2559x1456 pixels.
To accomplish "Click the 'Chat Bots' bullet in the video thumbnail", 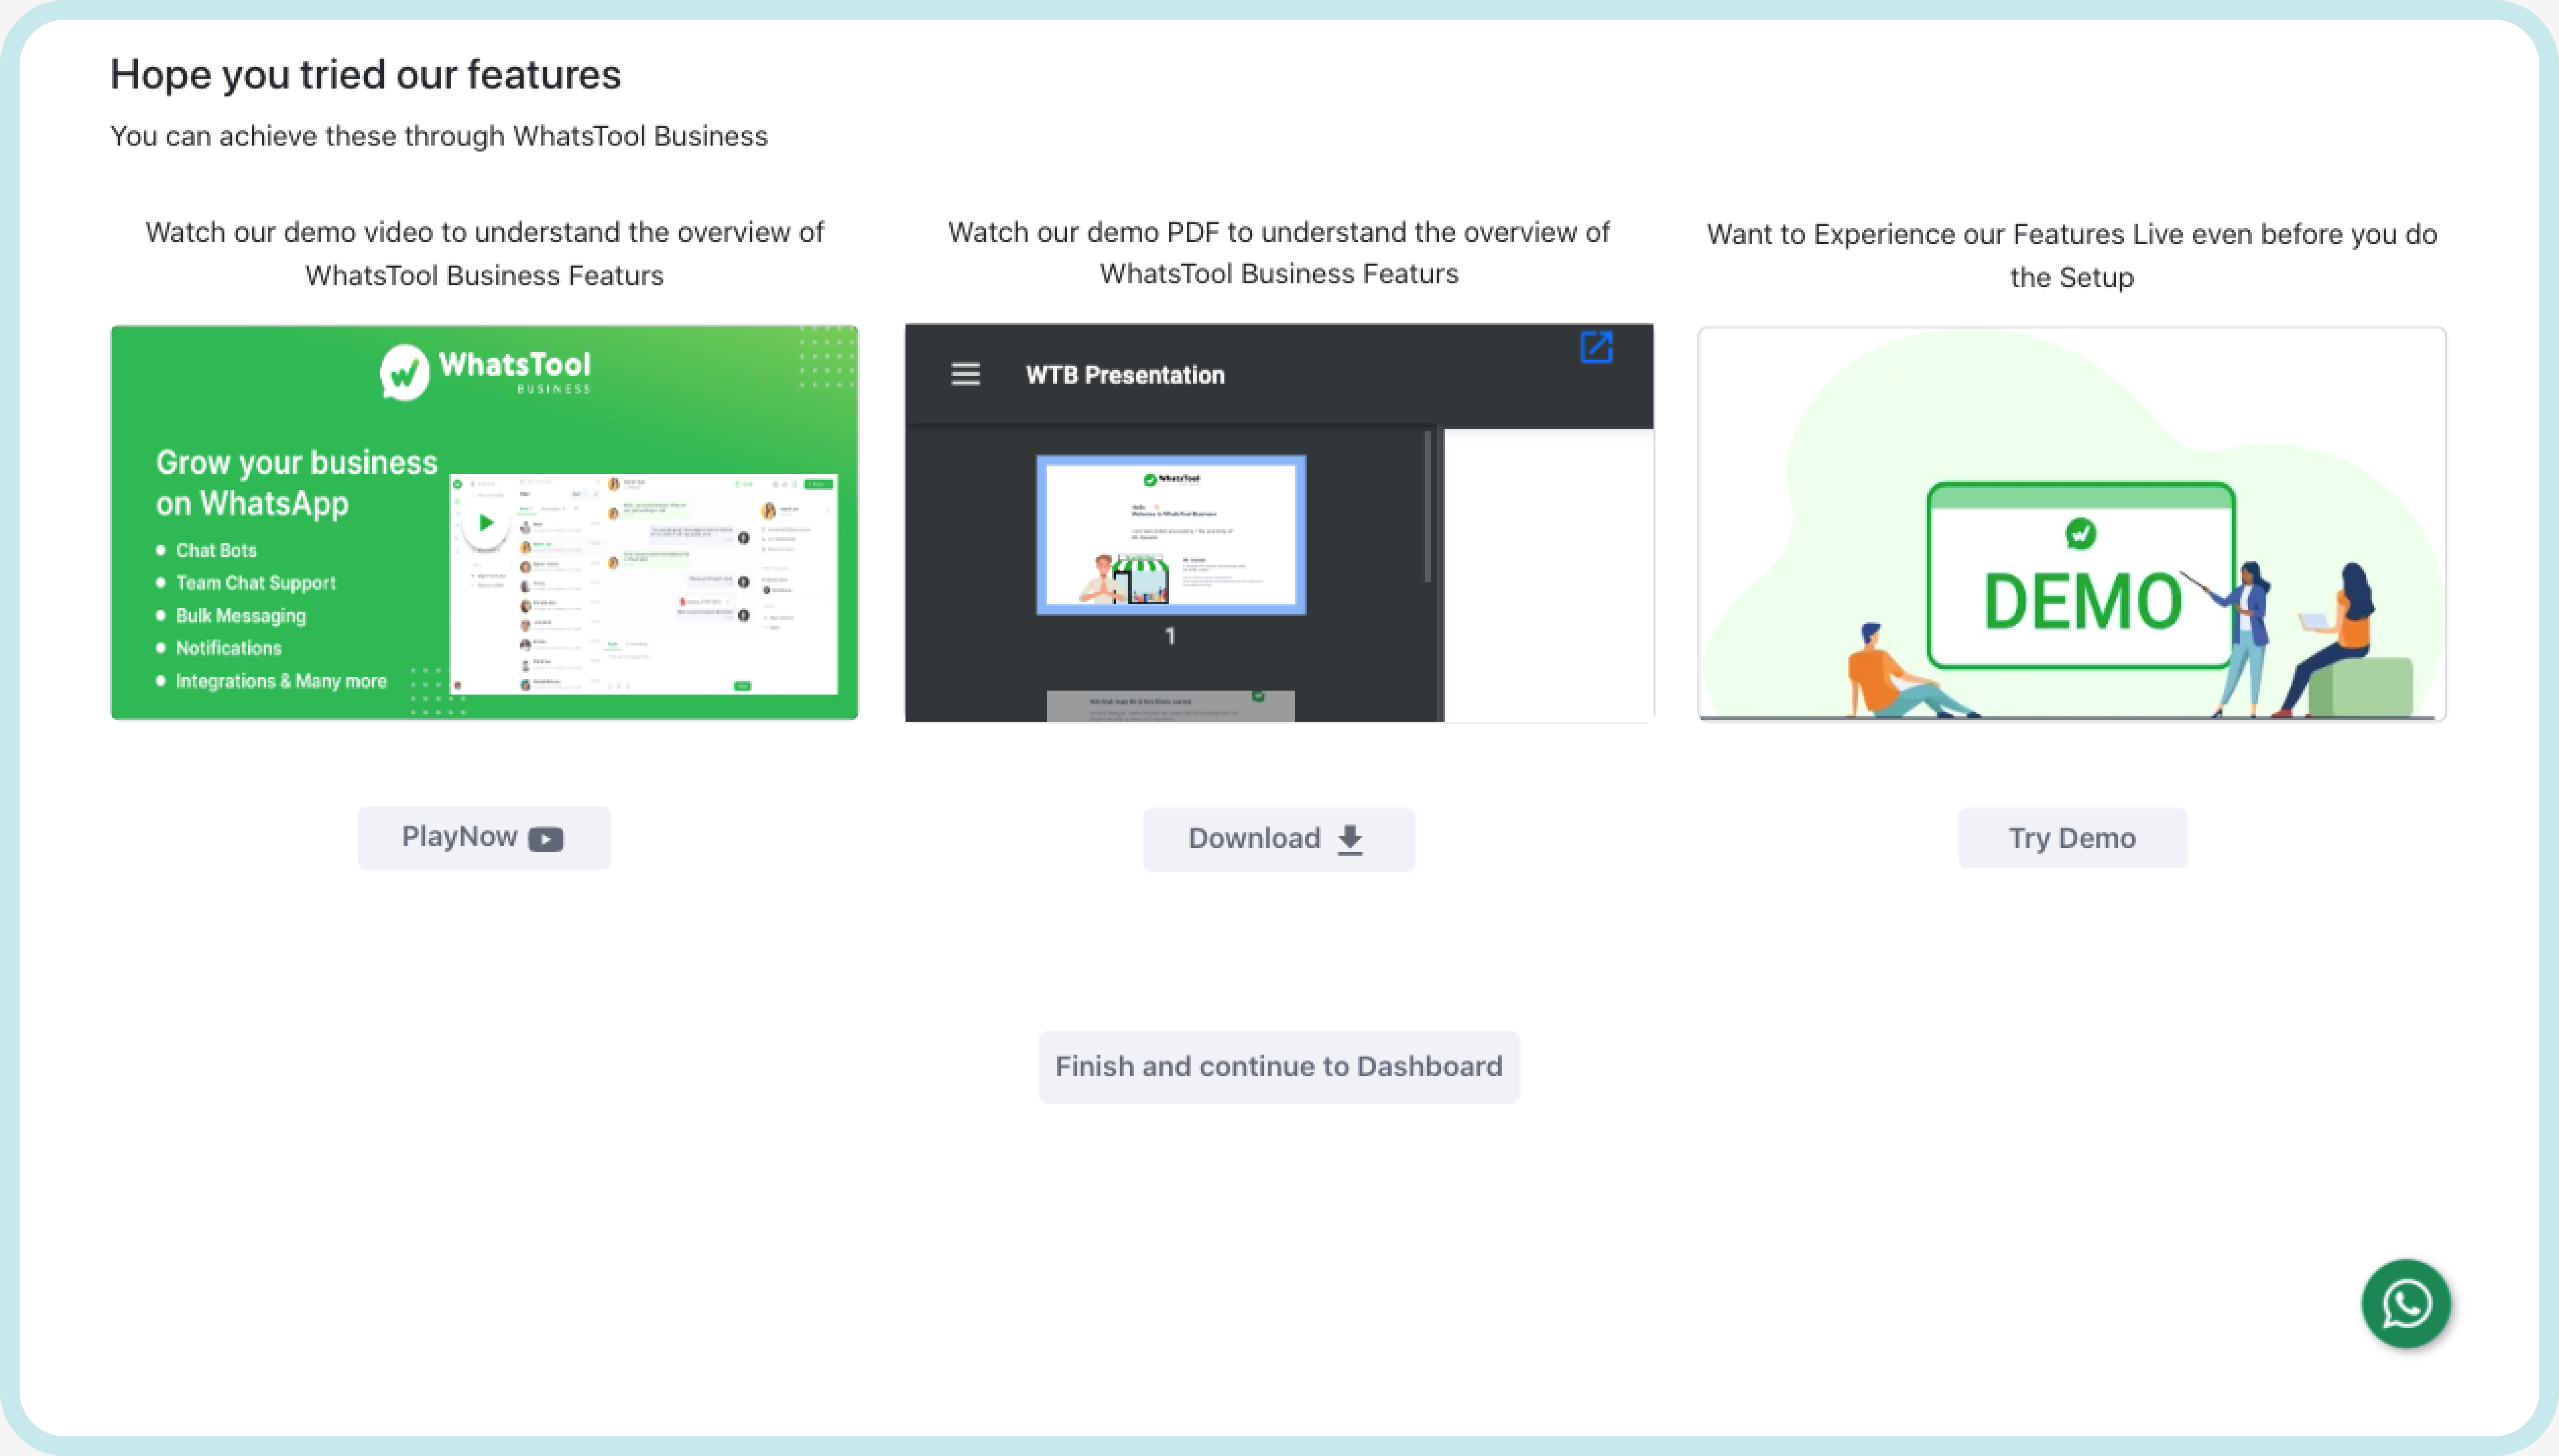I will (216, 550).
